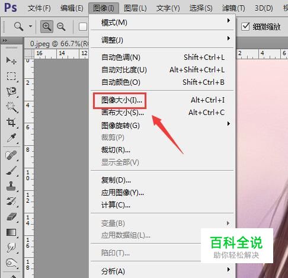Open 画布大小(S)... dialog
The height and width of the screenshot is (278, 288).
(162, 113)
